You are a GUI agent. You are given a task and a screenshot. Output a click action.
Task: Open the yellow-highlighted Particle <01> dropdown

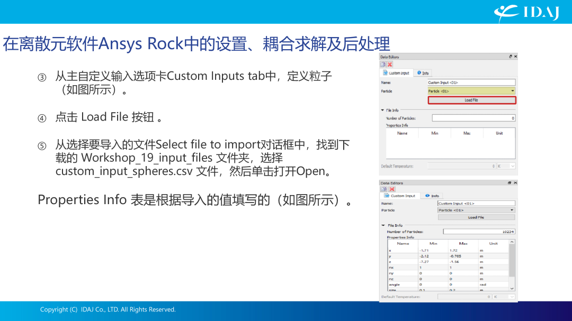[x=471, y=91]
